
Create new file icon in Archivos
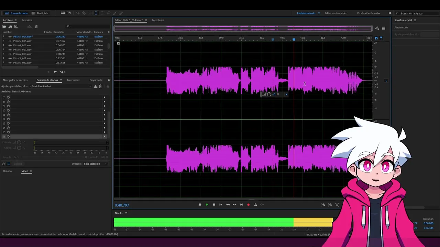(16, 26)
